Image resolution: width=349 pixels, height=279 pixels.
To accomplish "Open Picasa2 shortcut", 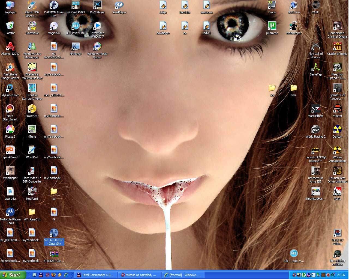I will tap(10, 132).
